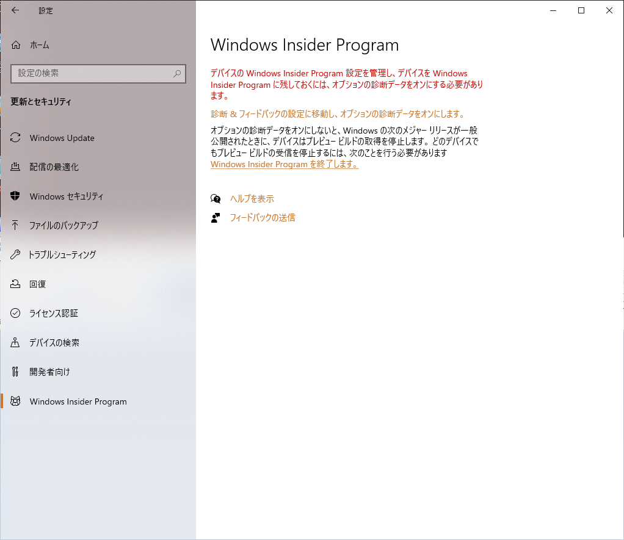
Task: Click the help chat icon beside ヘルプを表示
Action: 216,198
